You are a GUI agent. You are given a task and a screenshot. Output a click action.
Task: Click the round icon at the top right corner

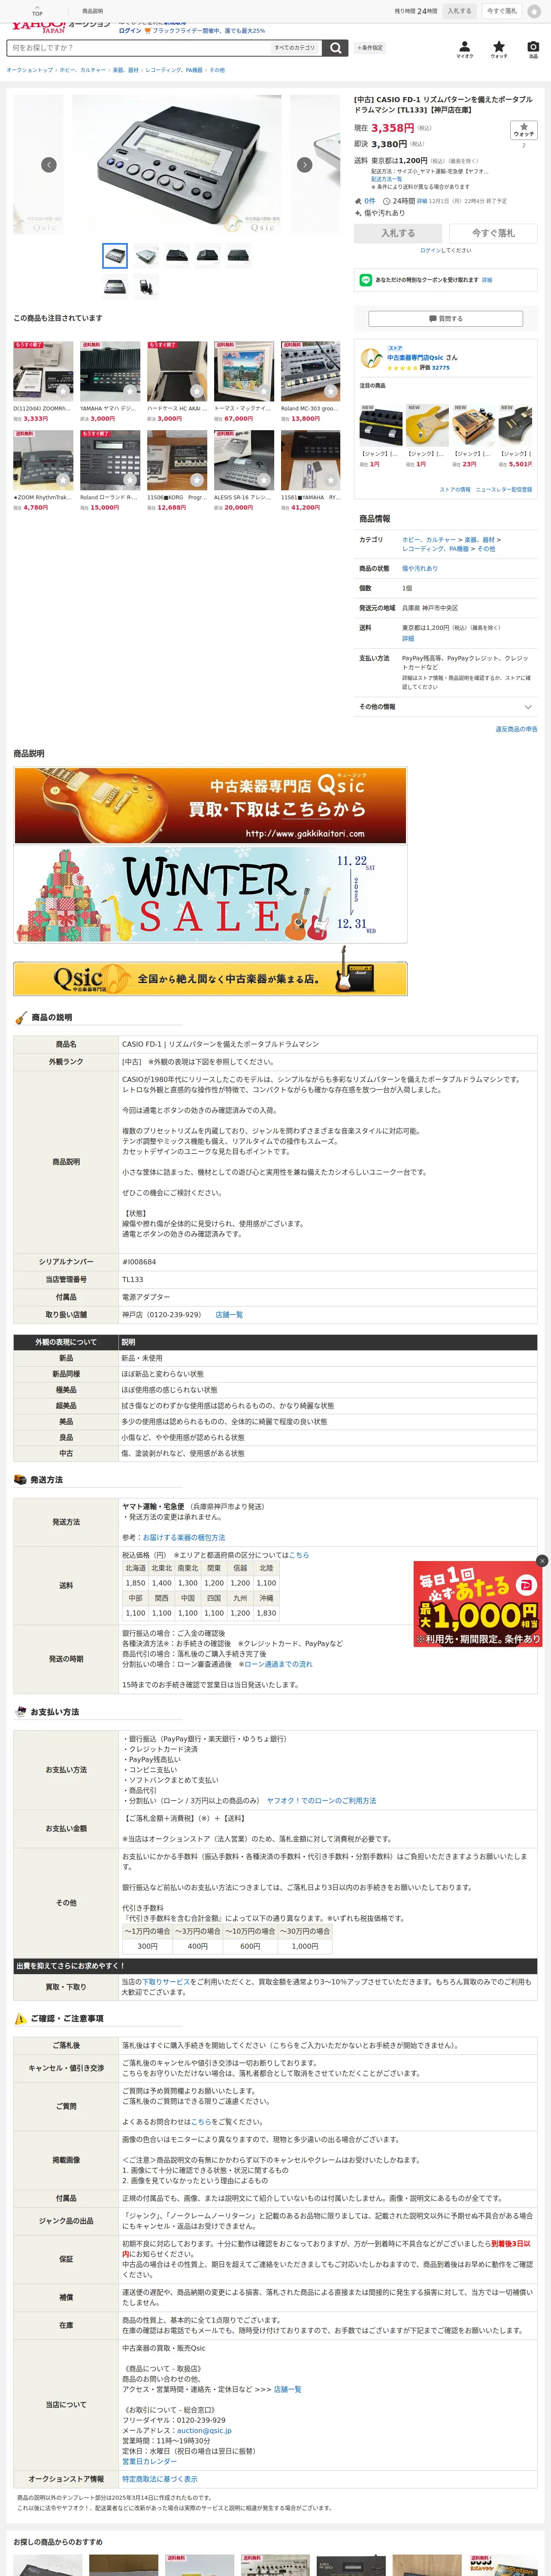(x=534, y=11)
